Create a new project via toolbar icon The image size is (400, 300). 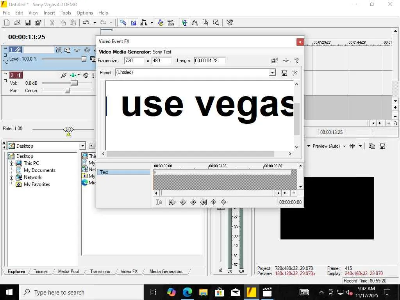[x=7, y=22]
